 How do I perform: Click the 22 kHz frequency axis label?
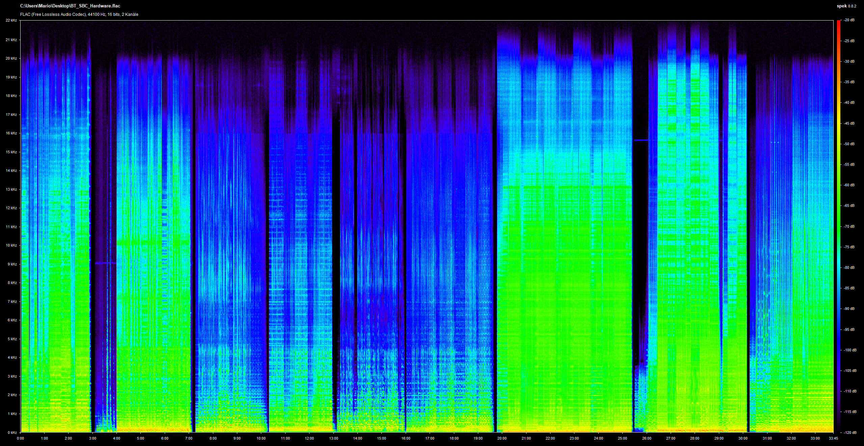coord(11,20)
